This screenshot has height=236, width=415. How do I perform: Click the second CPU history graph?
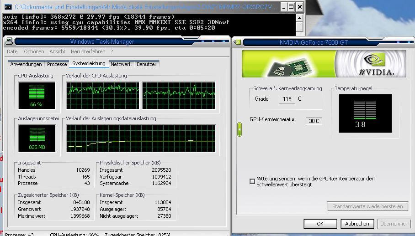pyautogui.click(x=179, y=96)
